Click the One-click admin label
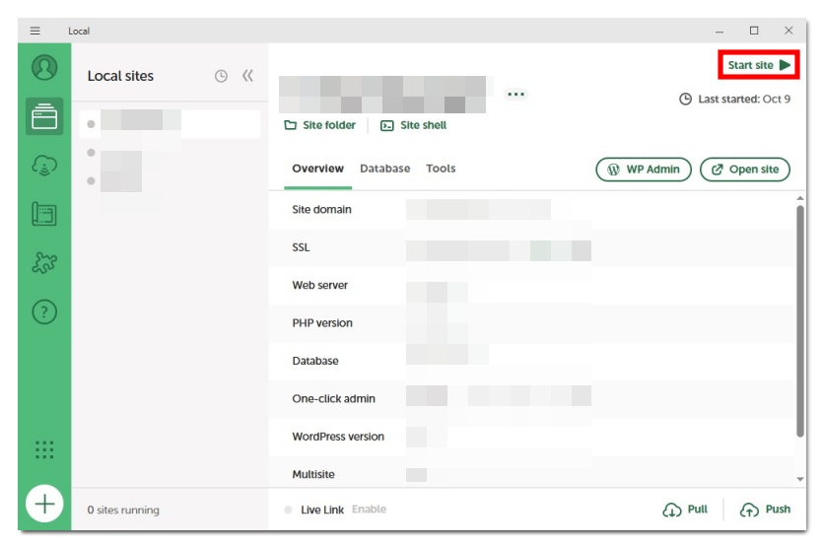 click(334, 399)
